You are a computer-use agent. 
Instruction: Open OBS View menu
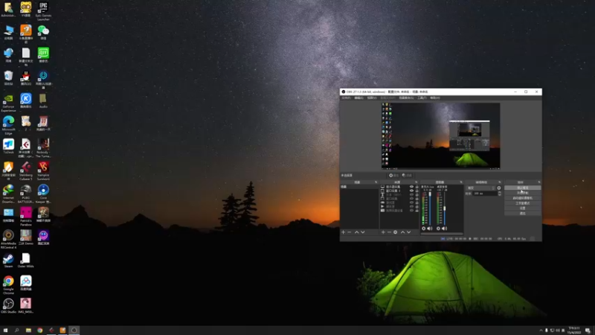(371, 98)
